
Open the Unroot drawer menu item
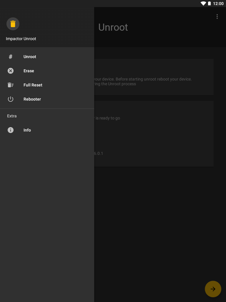[47, 57]
